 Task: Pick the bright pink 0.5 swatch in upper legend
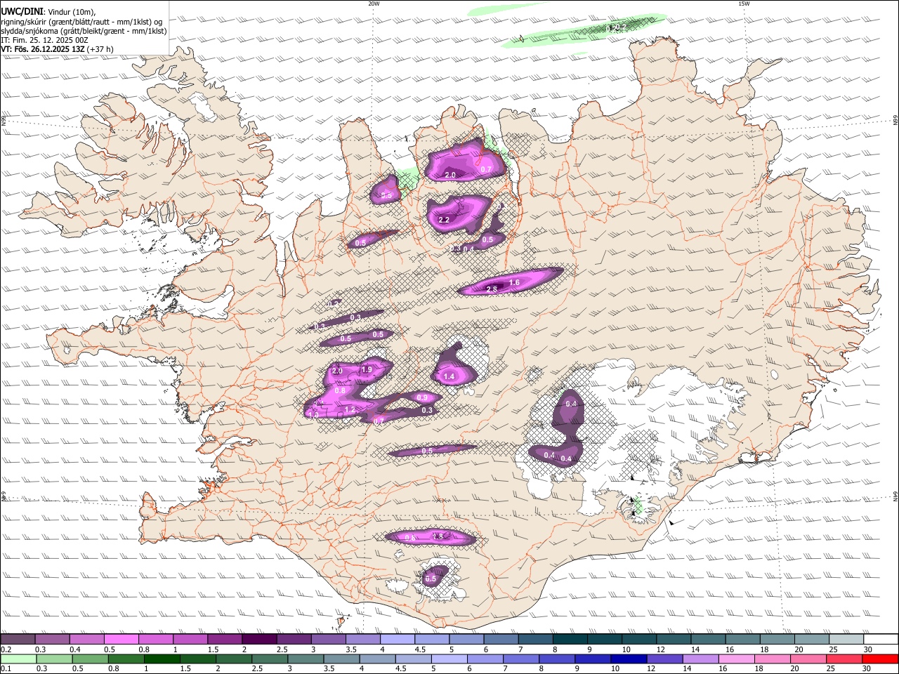[x=121, y=640]
